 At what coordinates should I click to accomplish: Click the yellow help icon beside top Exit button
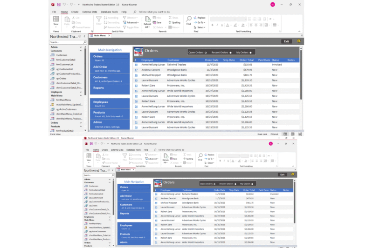[298, 41]
